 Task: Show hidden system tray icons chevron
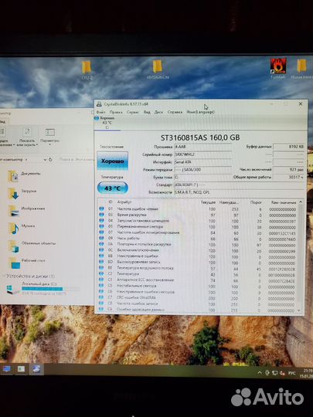(260, 373)
